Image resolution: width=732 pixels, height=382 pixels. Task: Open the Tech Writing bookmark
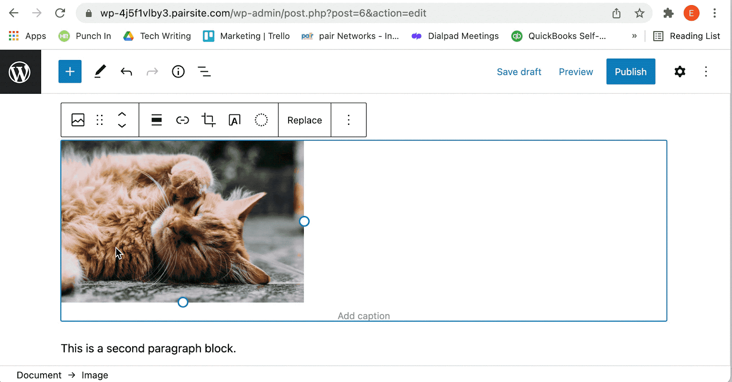pos(157,36)
